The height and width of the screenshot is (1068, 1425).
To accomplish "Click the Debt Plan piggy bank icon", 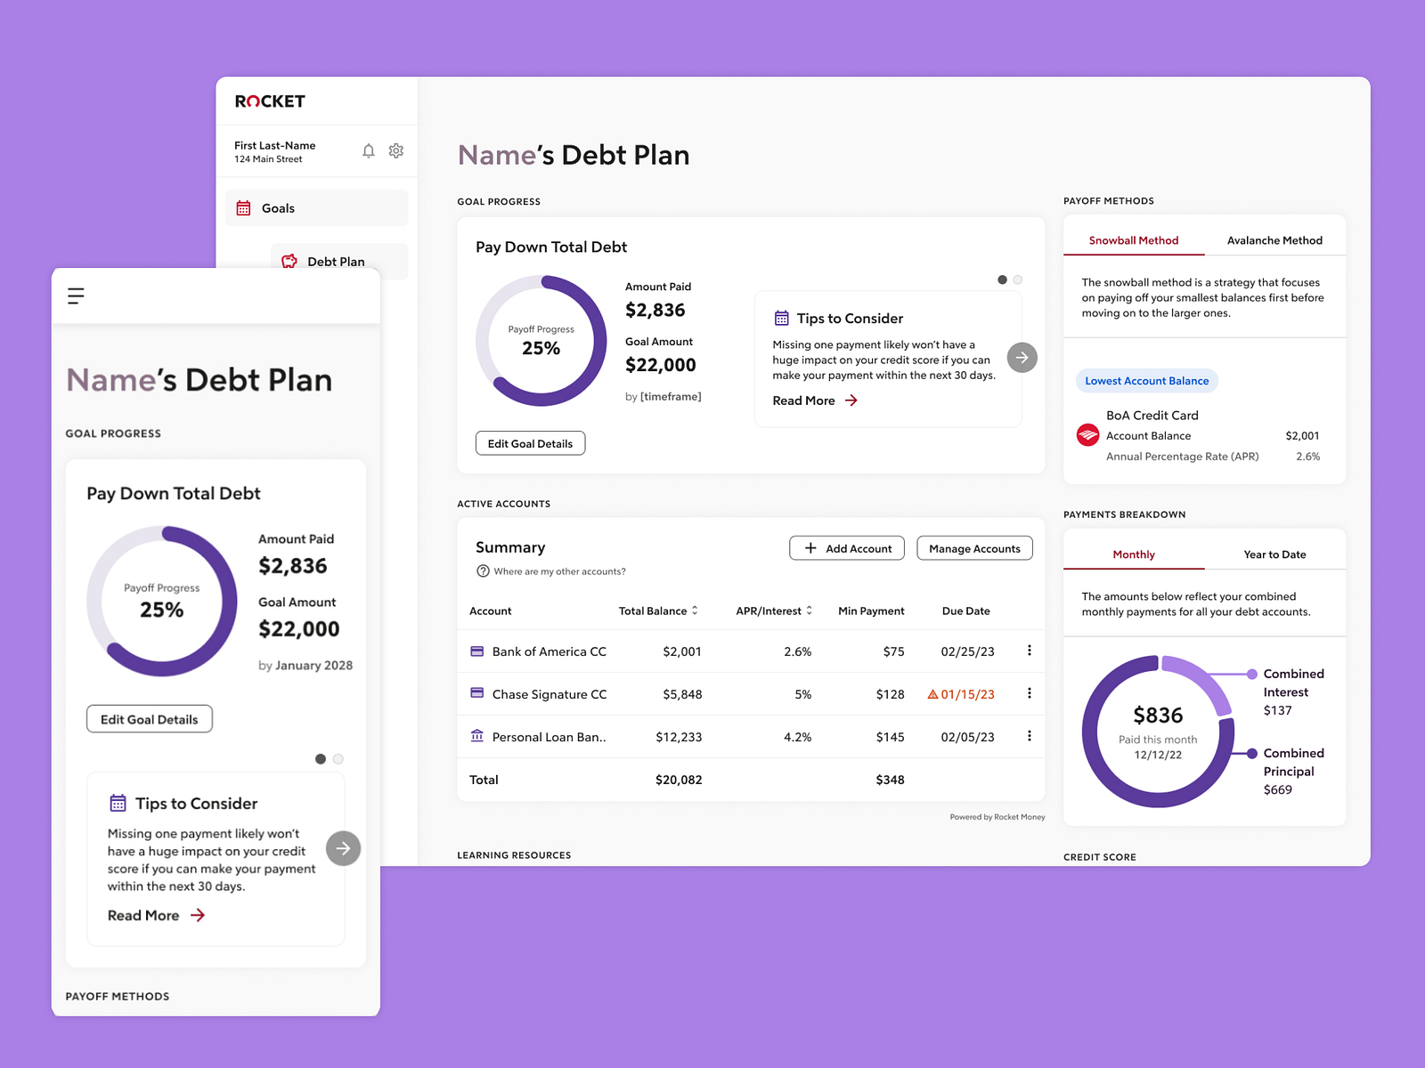I will (289, 262).
